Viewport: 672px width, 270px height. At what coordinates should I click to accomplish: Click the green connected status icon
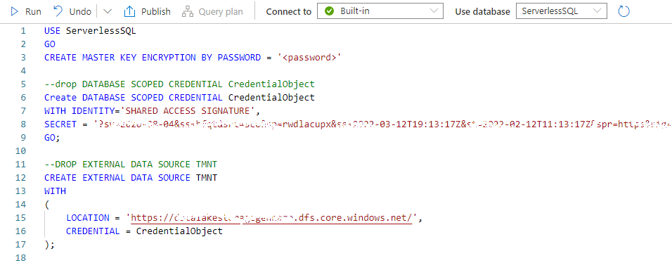tap(329, 11)
